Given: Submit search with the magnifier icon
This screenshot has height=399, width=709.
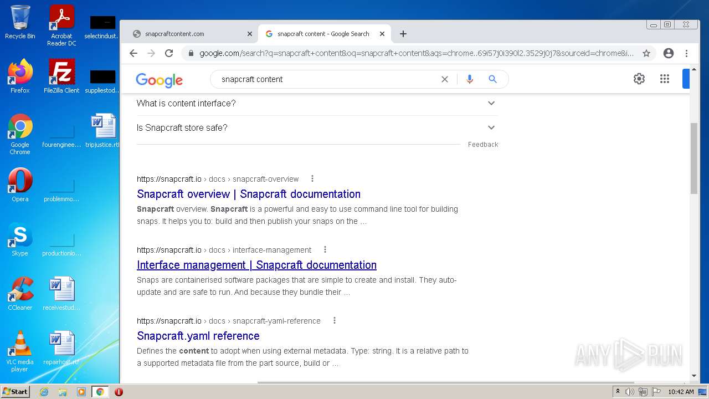Looking at the screenshot, I should [x=492, y=79].
